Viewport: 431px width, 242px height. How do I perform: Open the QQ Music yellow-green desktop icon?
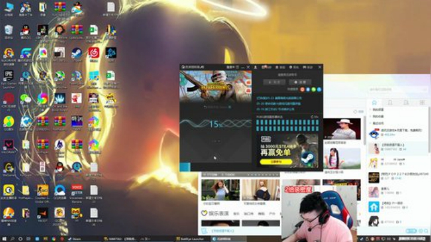[x=9, y=123]
